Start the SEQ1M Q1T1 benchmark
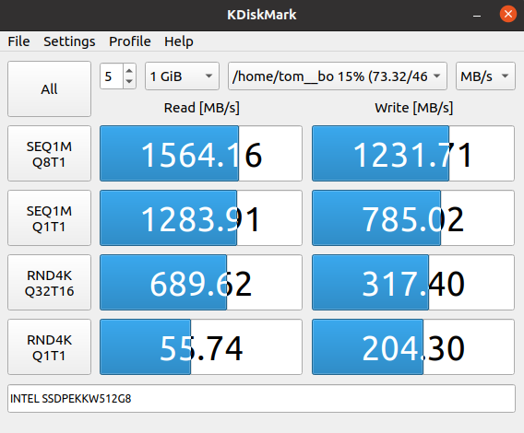The height and width of the screenshot is (433, 524). point(50,218)
